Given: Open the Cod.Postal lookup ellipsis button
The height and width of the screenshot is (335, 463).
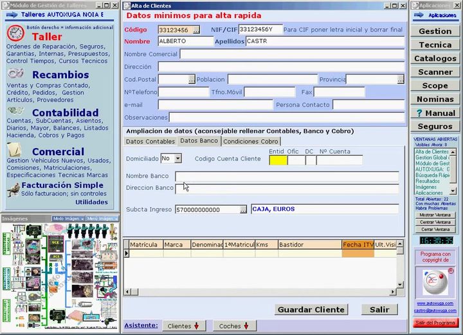Looking at the screenshot, I should pyautogui.click(x=192, y=79).
